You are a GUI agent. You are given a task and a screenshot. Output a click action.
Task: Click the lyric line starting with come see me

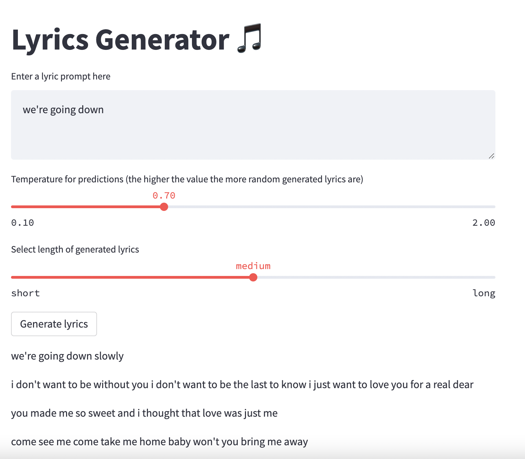159,441
